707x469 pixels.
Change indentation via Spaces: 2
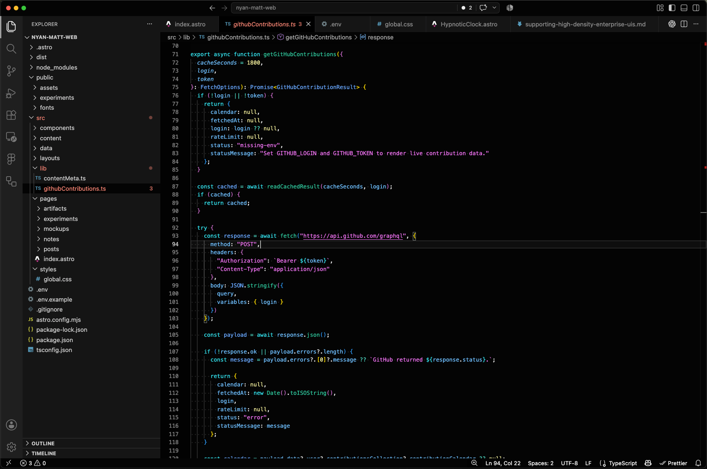[541, 463]
